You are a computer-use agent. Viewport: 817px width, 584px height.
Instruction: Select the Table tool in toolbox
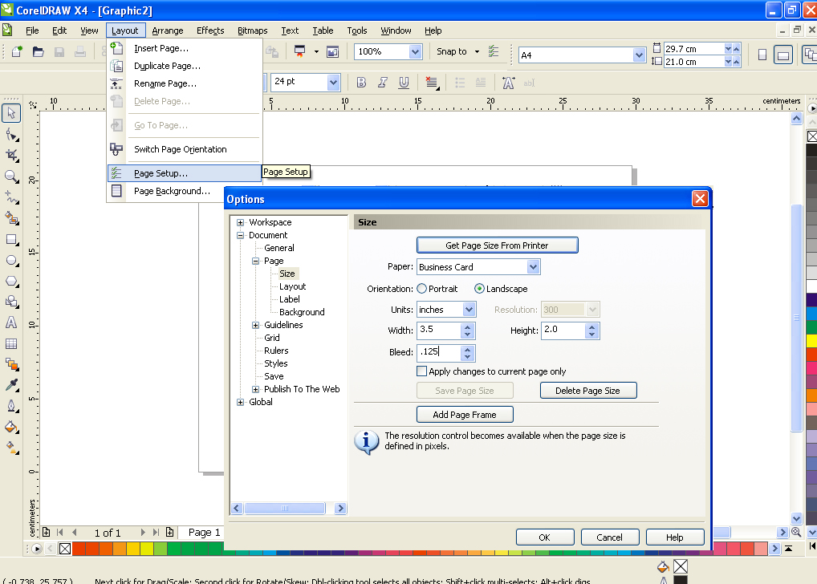pos(11,344)
